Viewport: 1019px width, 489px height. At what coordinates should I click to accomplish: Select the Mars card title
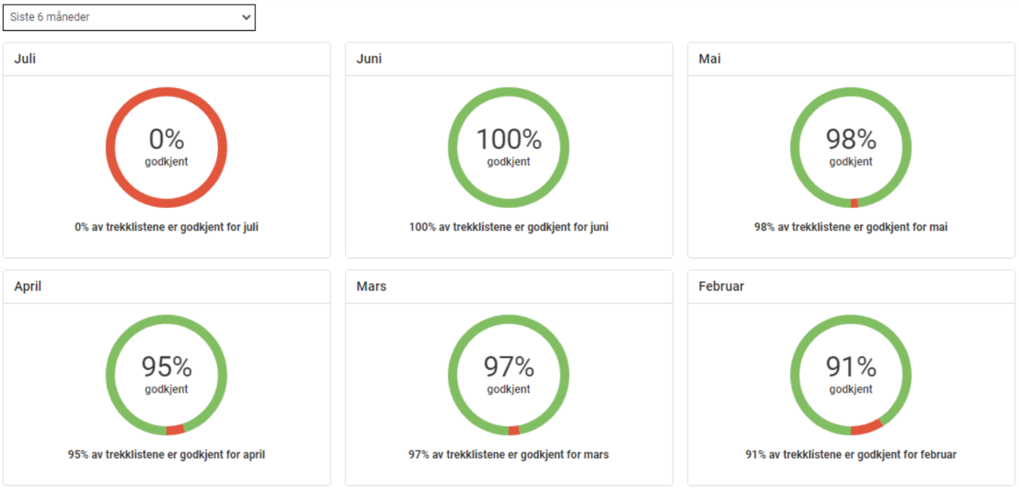tap(371, 287)
